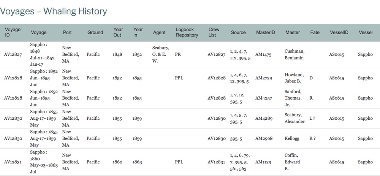The height and width of the screenshot is (176, 380).
Task: Open AV12827 in the Voyage ID column
Action: 13,54
